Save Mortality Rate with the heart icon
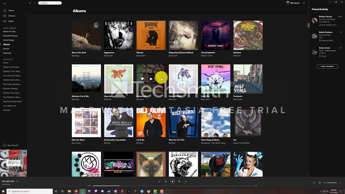Image resolution: width=345 pixels, height=194 pixels. (17, 181)
